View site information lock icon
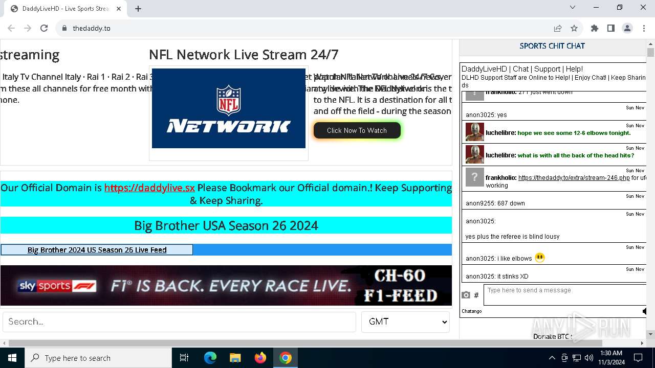The height and width of the screenshot is (368, 655). (64, 28)
